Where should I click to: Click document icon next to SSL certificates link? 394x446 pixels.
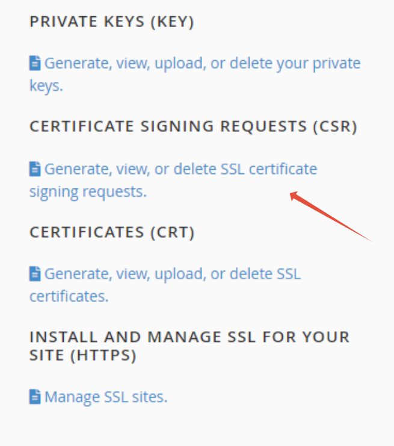coord(35,274)
